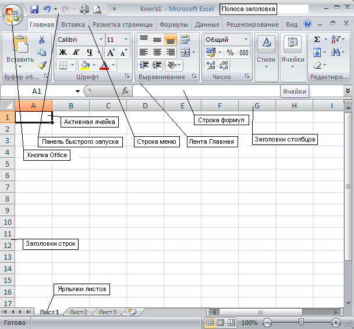
Task: Open the Разметка страницы tab
Action: pos(122,24)
